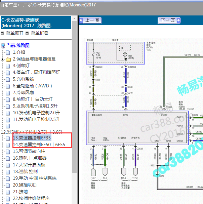
Task: Open 20.换挡联锁 diagram
Action: tap(25, 185)
